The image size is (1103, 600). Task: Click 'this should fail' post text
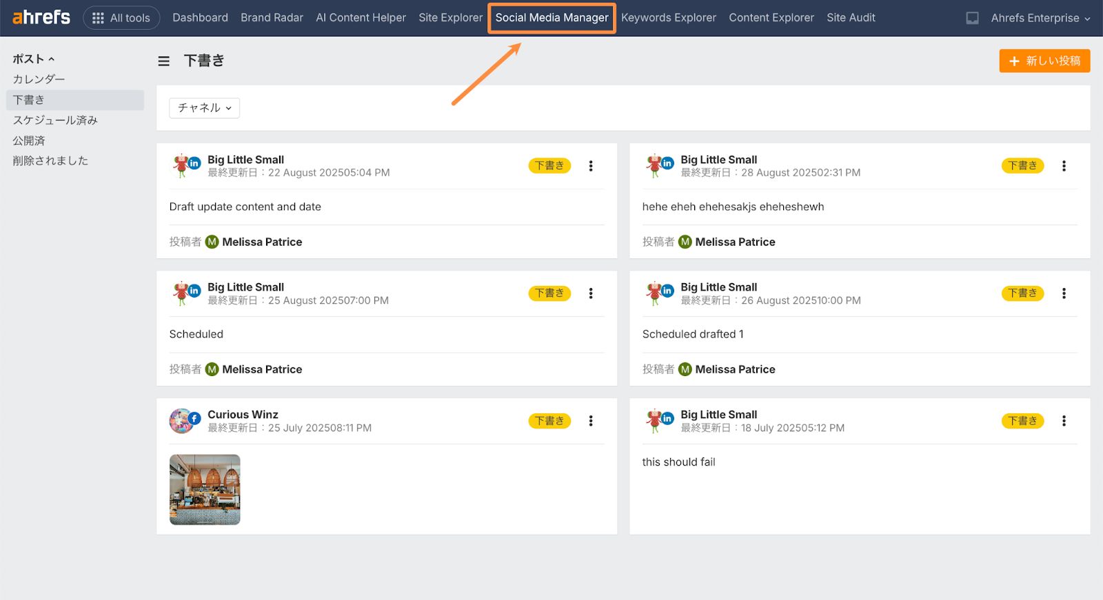pyautogui.click(x=678, y=462)
